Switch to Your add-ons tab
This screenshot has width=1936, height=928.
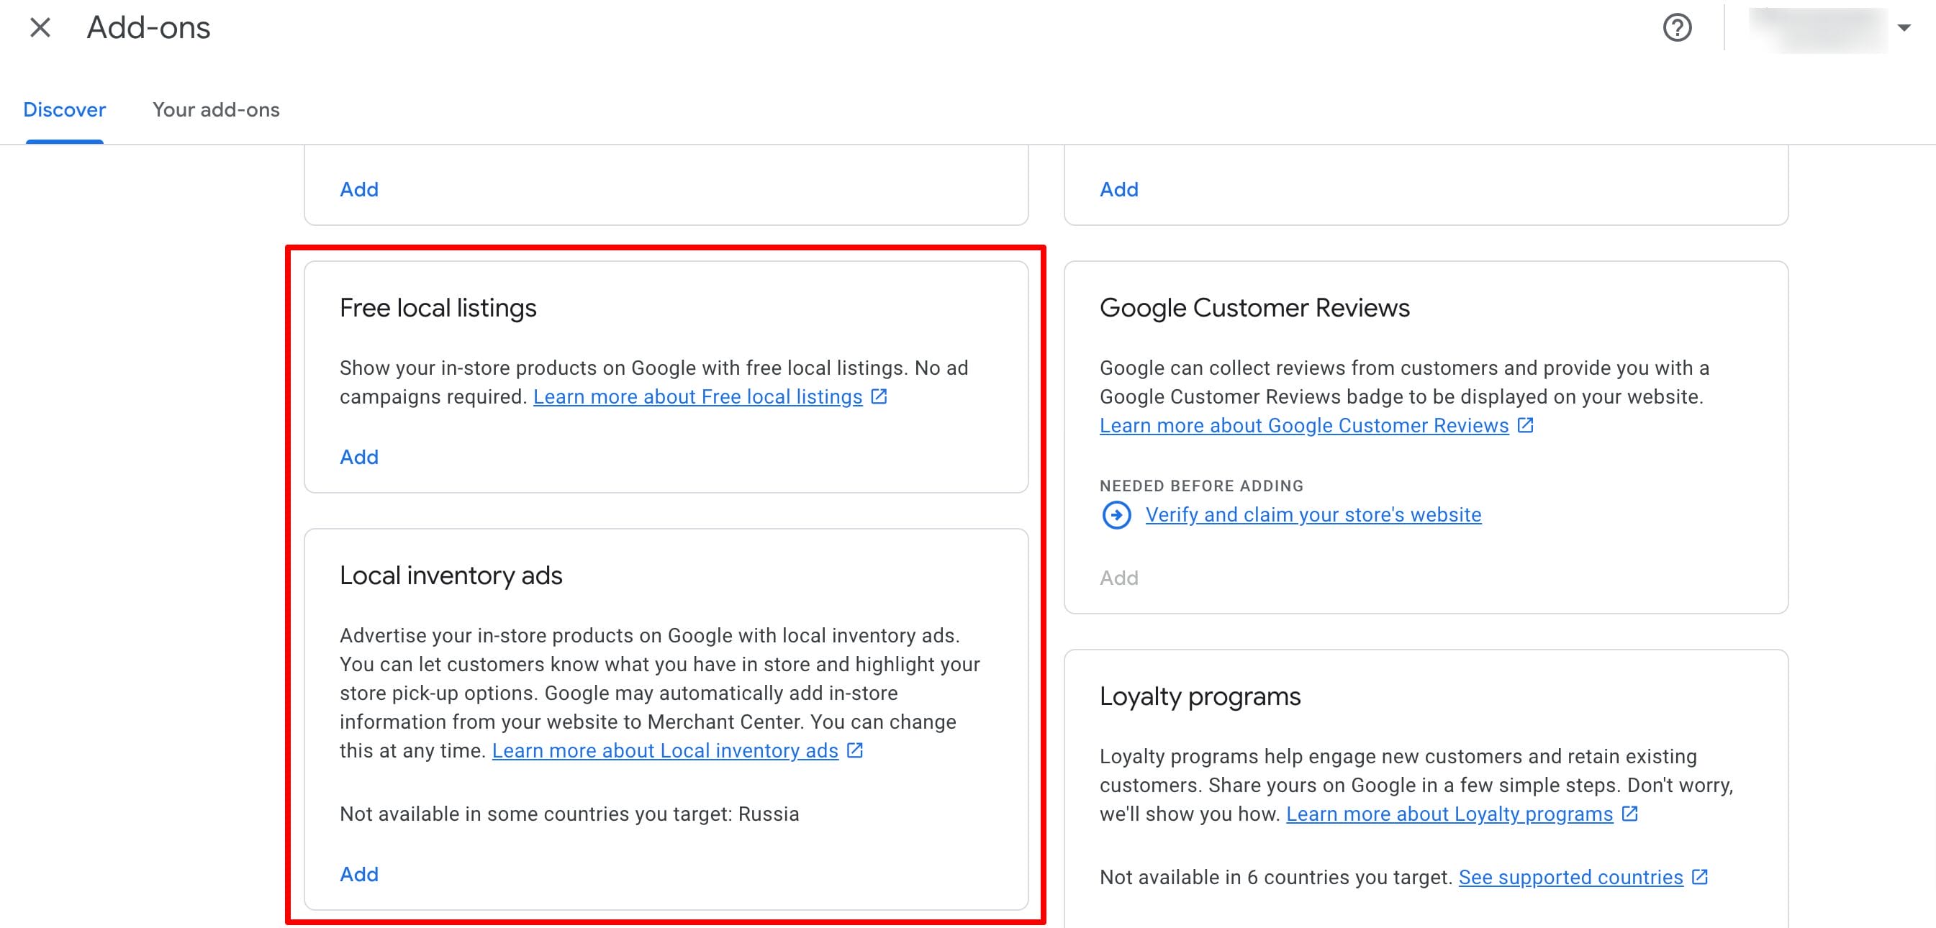point(216,110)
